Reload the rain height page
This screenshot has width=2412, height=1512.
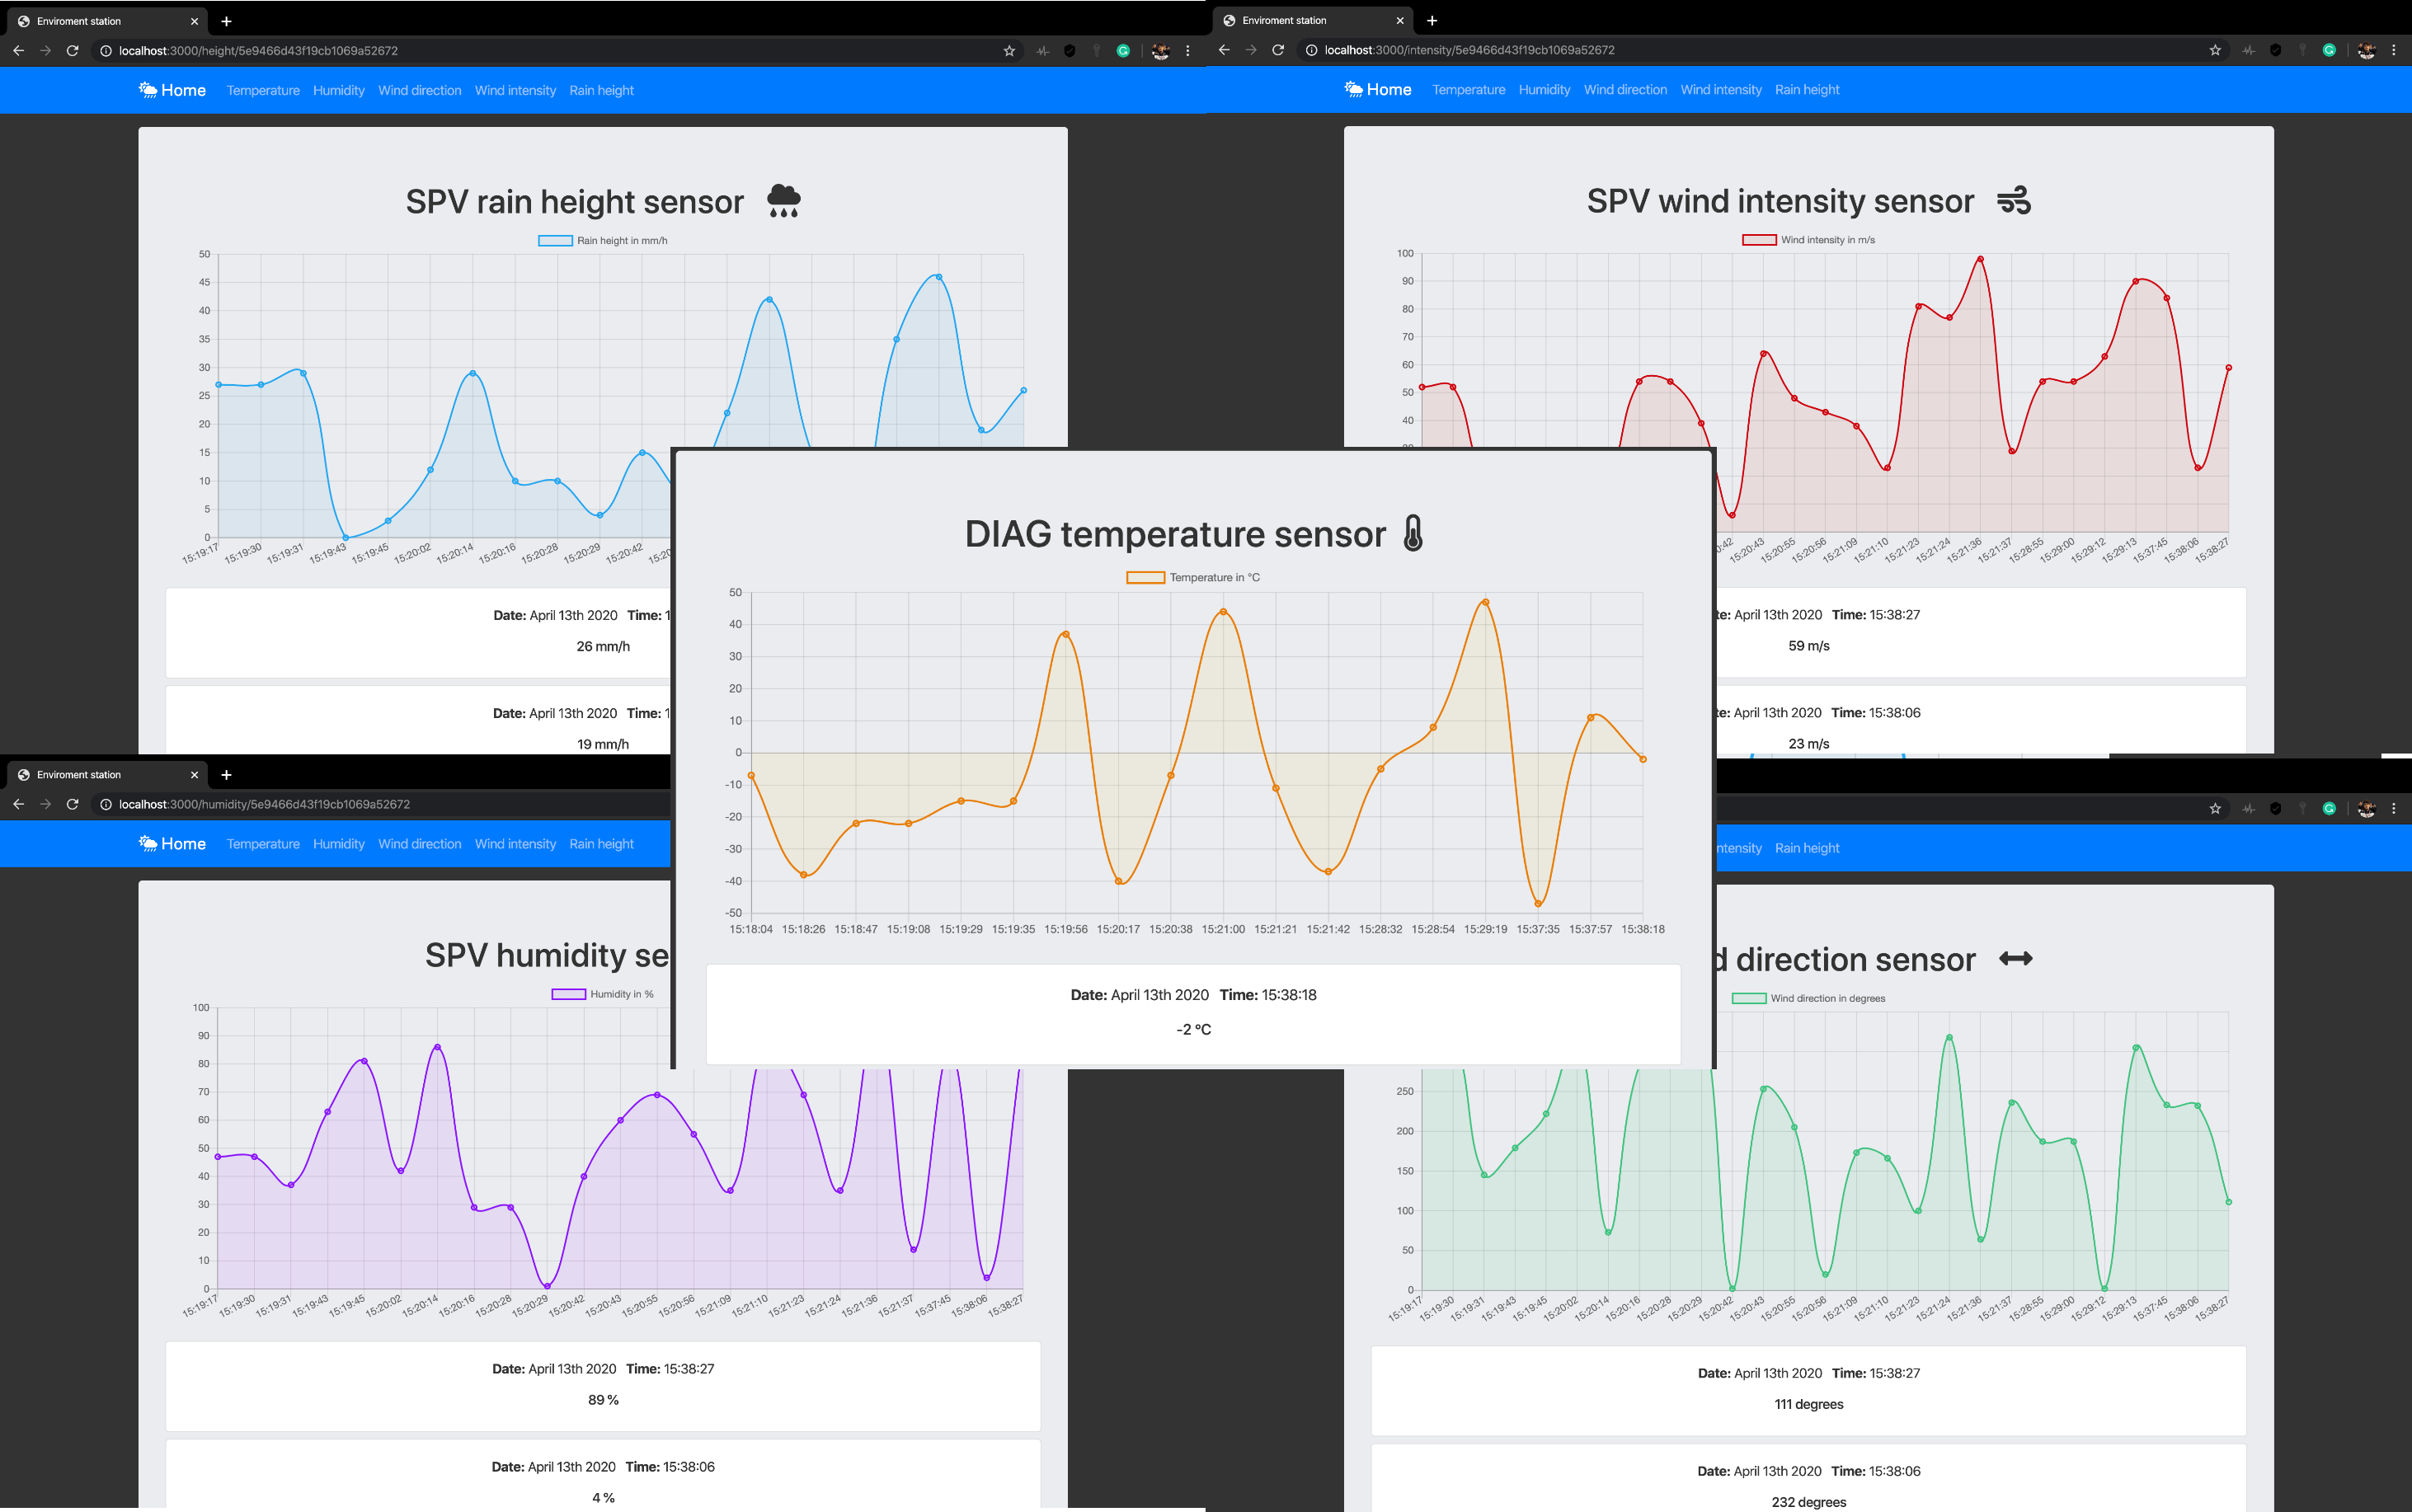click(72, 50)
